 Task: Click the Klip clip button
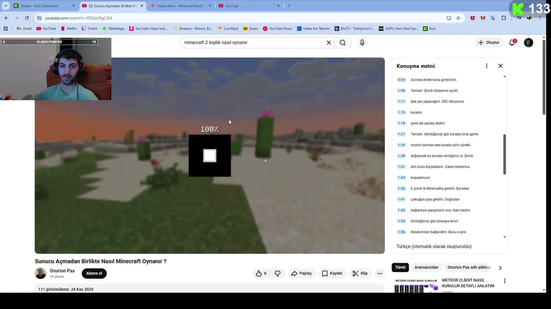point(360,273)
